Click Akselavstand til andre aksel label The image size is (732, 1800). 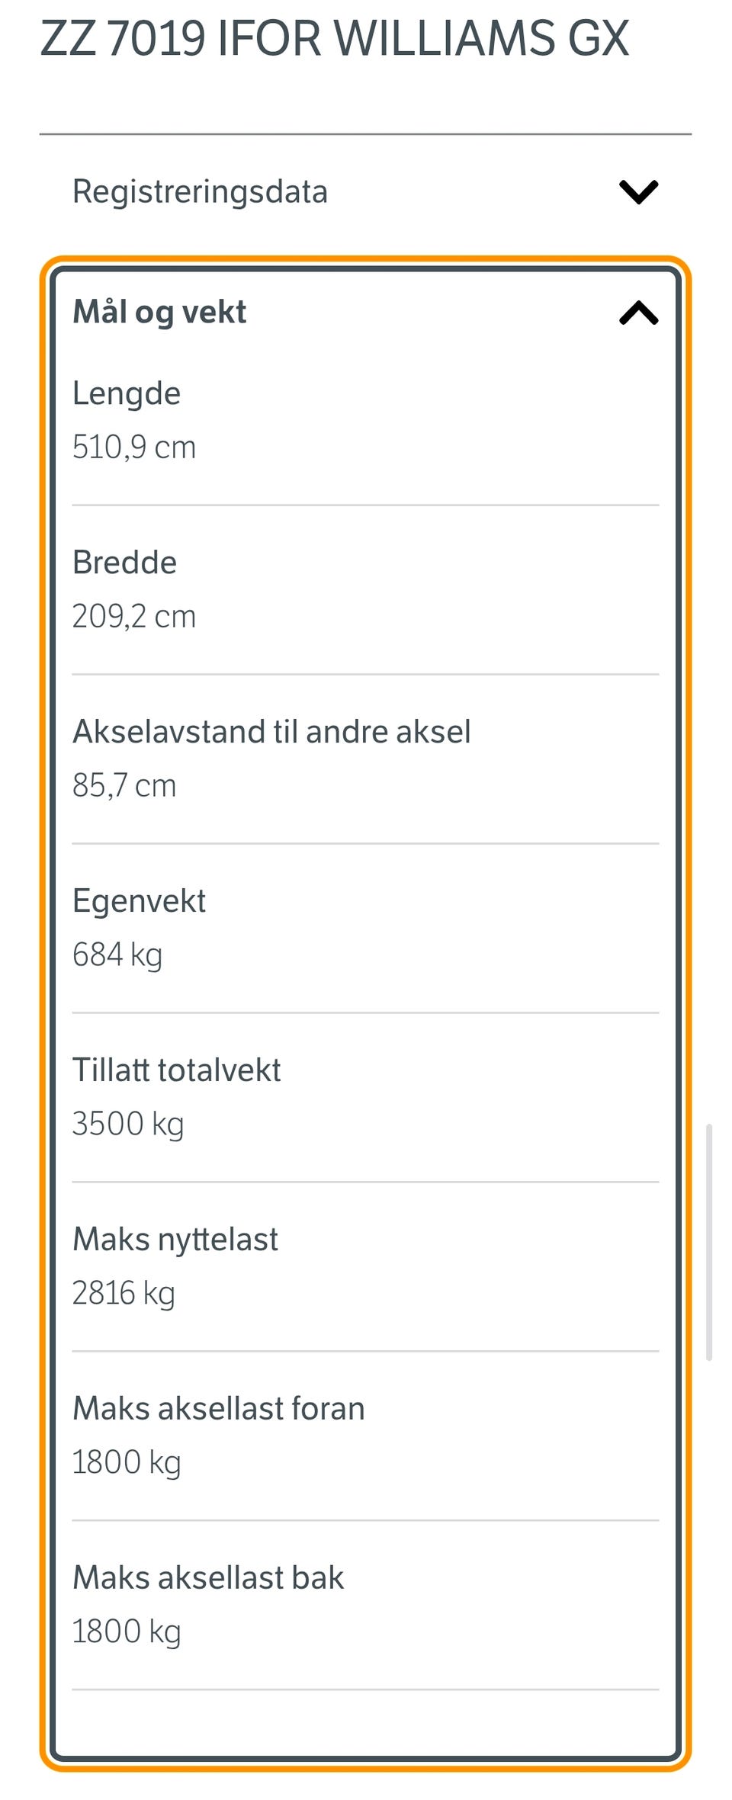(271, 732)
